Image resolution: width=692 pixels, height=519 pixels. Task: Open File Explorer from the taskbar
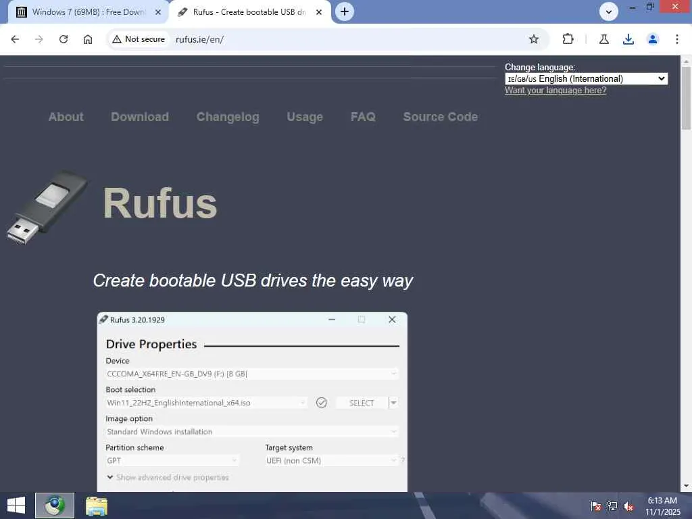(x=96, y=505)
